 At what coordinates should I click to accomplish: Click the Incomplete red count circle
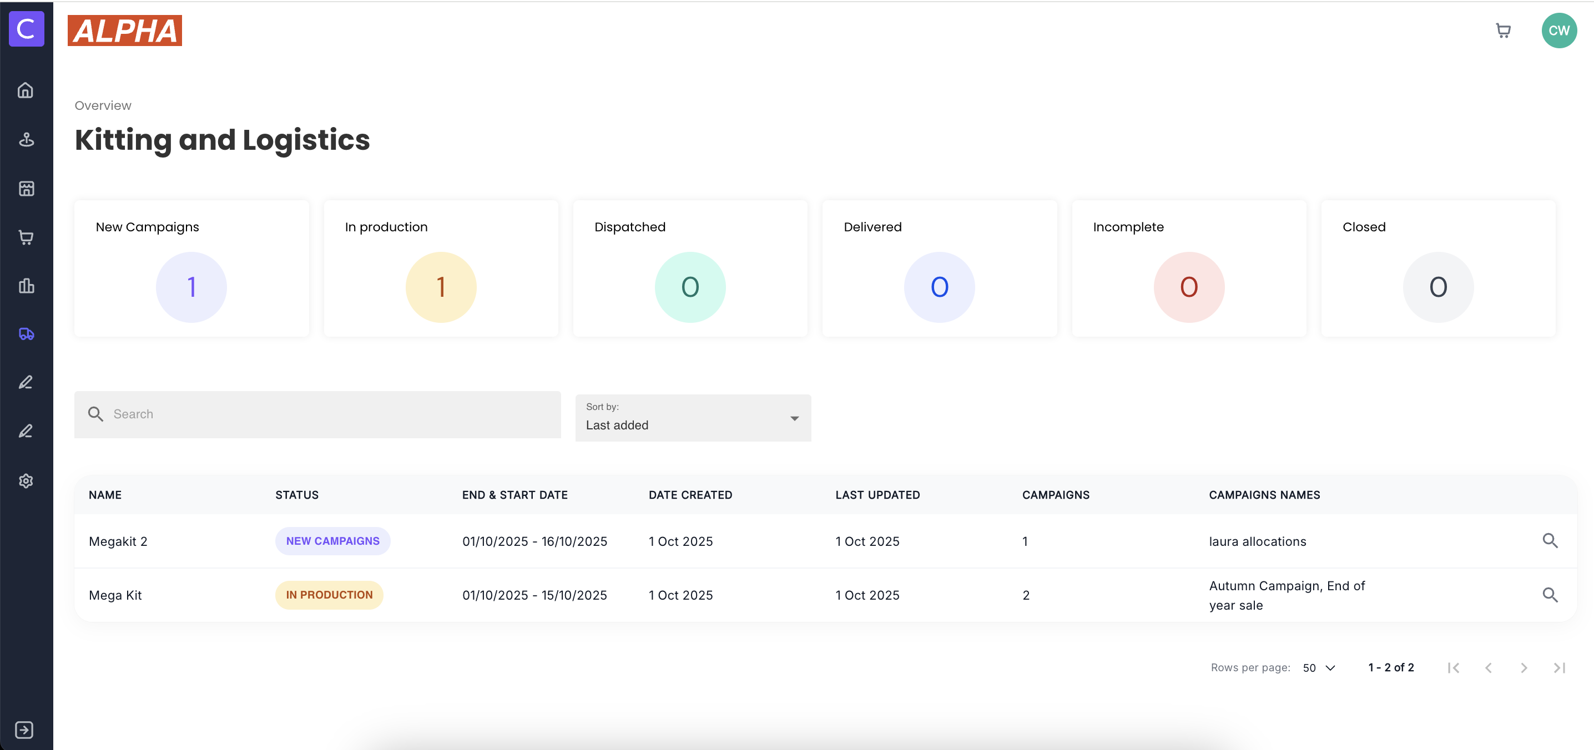1188,287
